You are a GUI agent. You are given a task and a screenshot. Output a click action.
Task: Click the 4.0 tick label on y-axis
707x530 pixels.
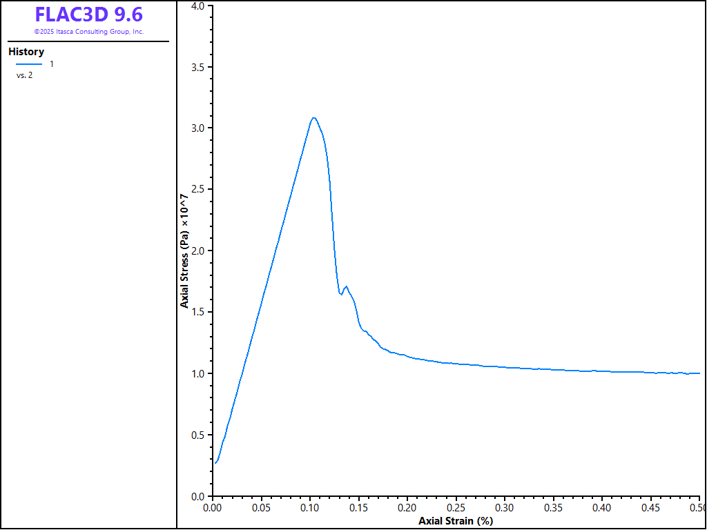pyautogui.click(x=197, y=6)
